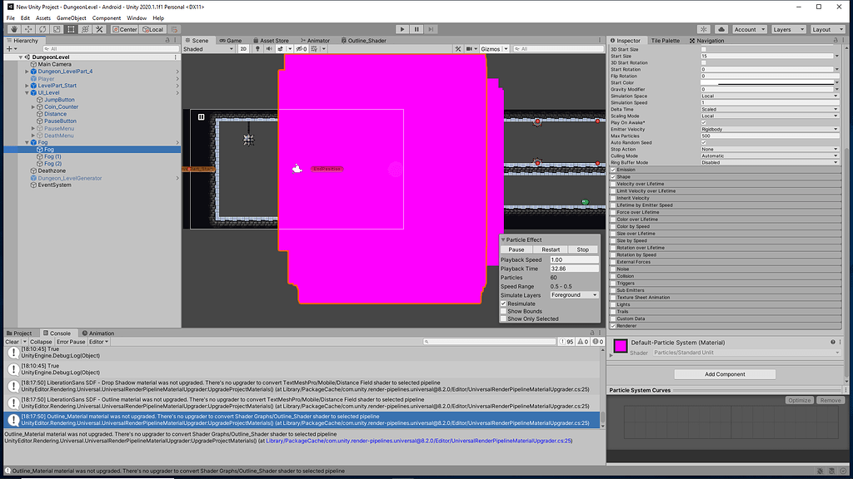The image size is (853, 479).
Task: Enable the 3D Start Size checkbox
Action: 703,49
